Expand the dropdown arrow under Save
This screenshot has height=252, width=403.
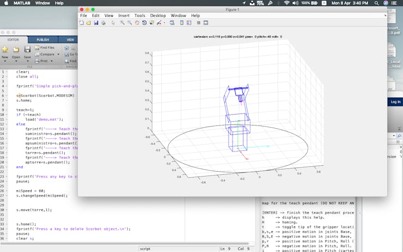coord(27,61)
